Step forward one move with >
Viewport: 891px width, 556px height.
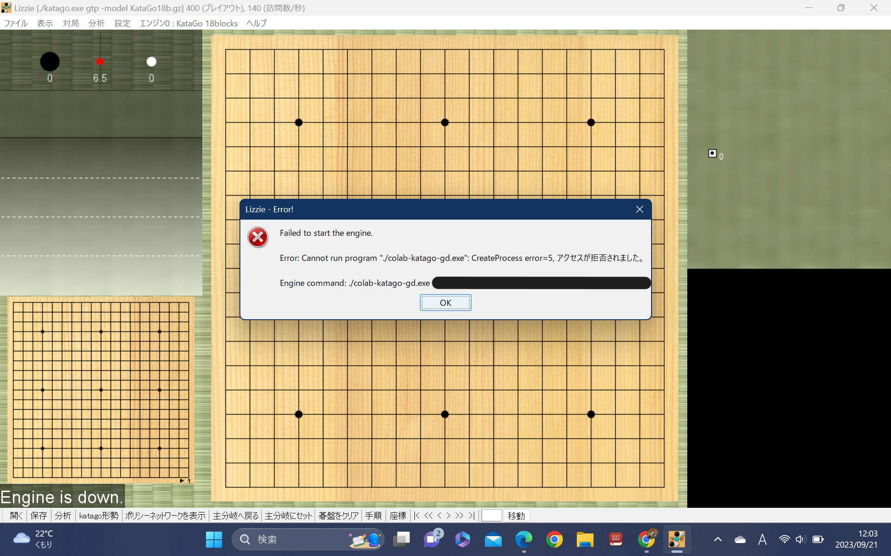[x=448, y=516]
